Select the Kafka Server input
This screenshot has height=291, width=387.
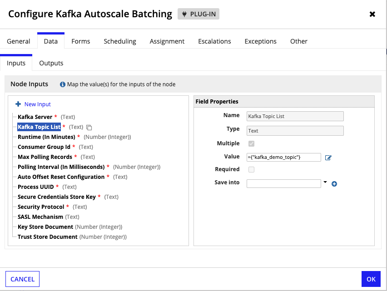coord(35,117)
